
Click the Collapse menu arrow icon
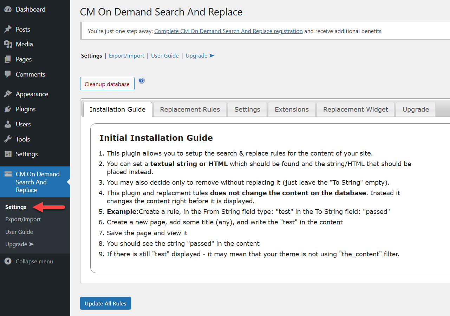click(8, 261)
